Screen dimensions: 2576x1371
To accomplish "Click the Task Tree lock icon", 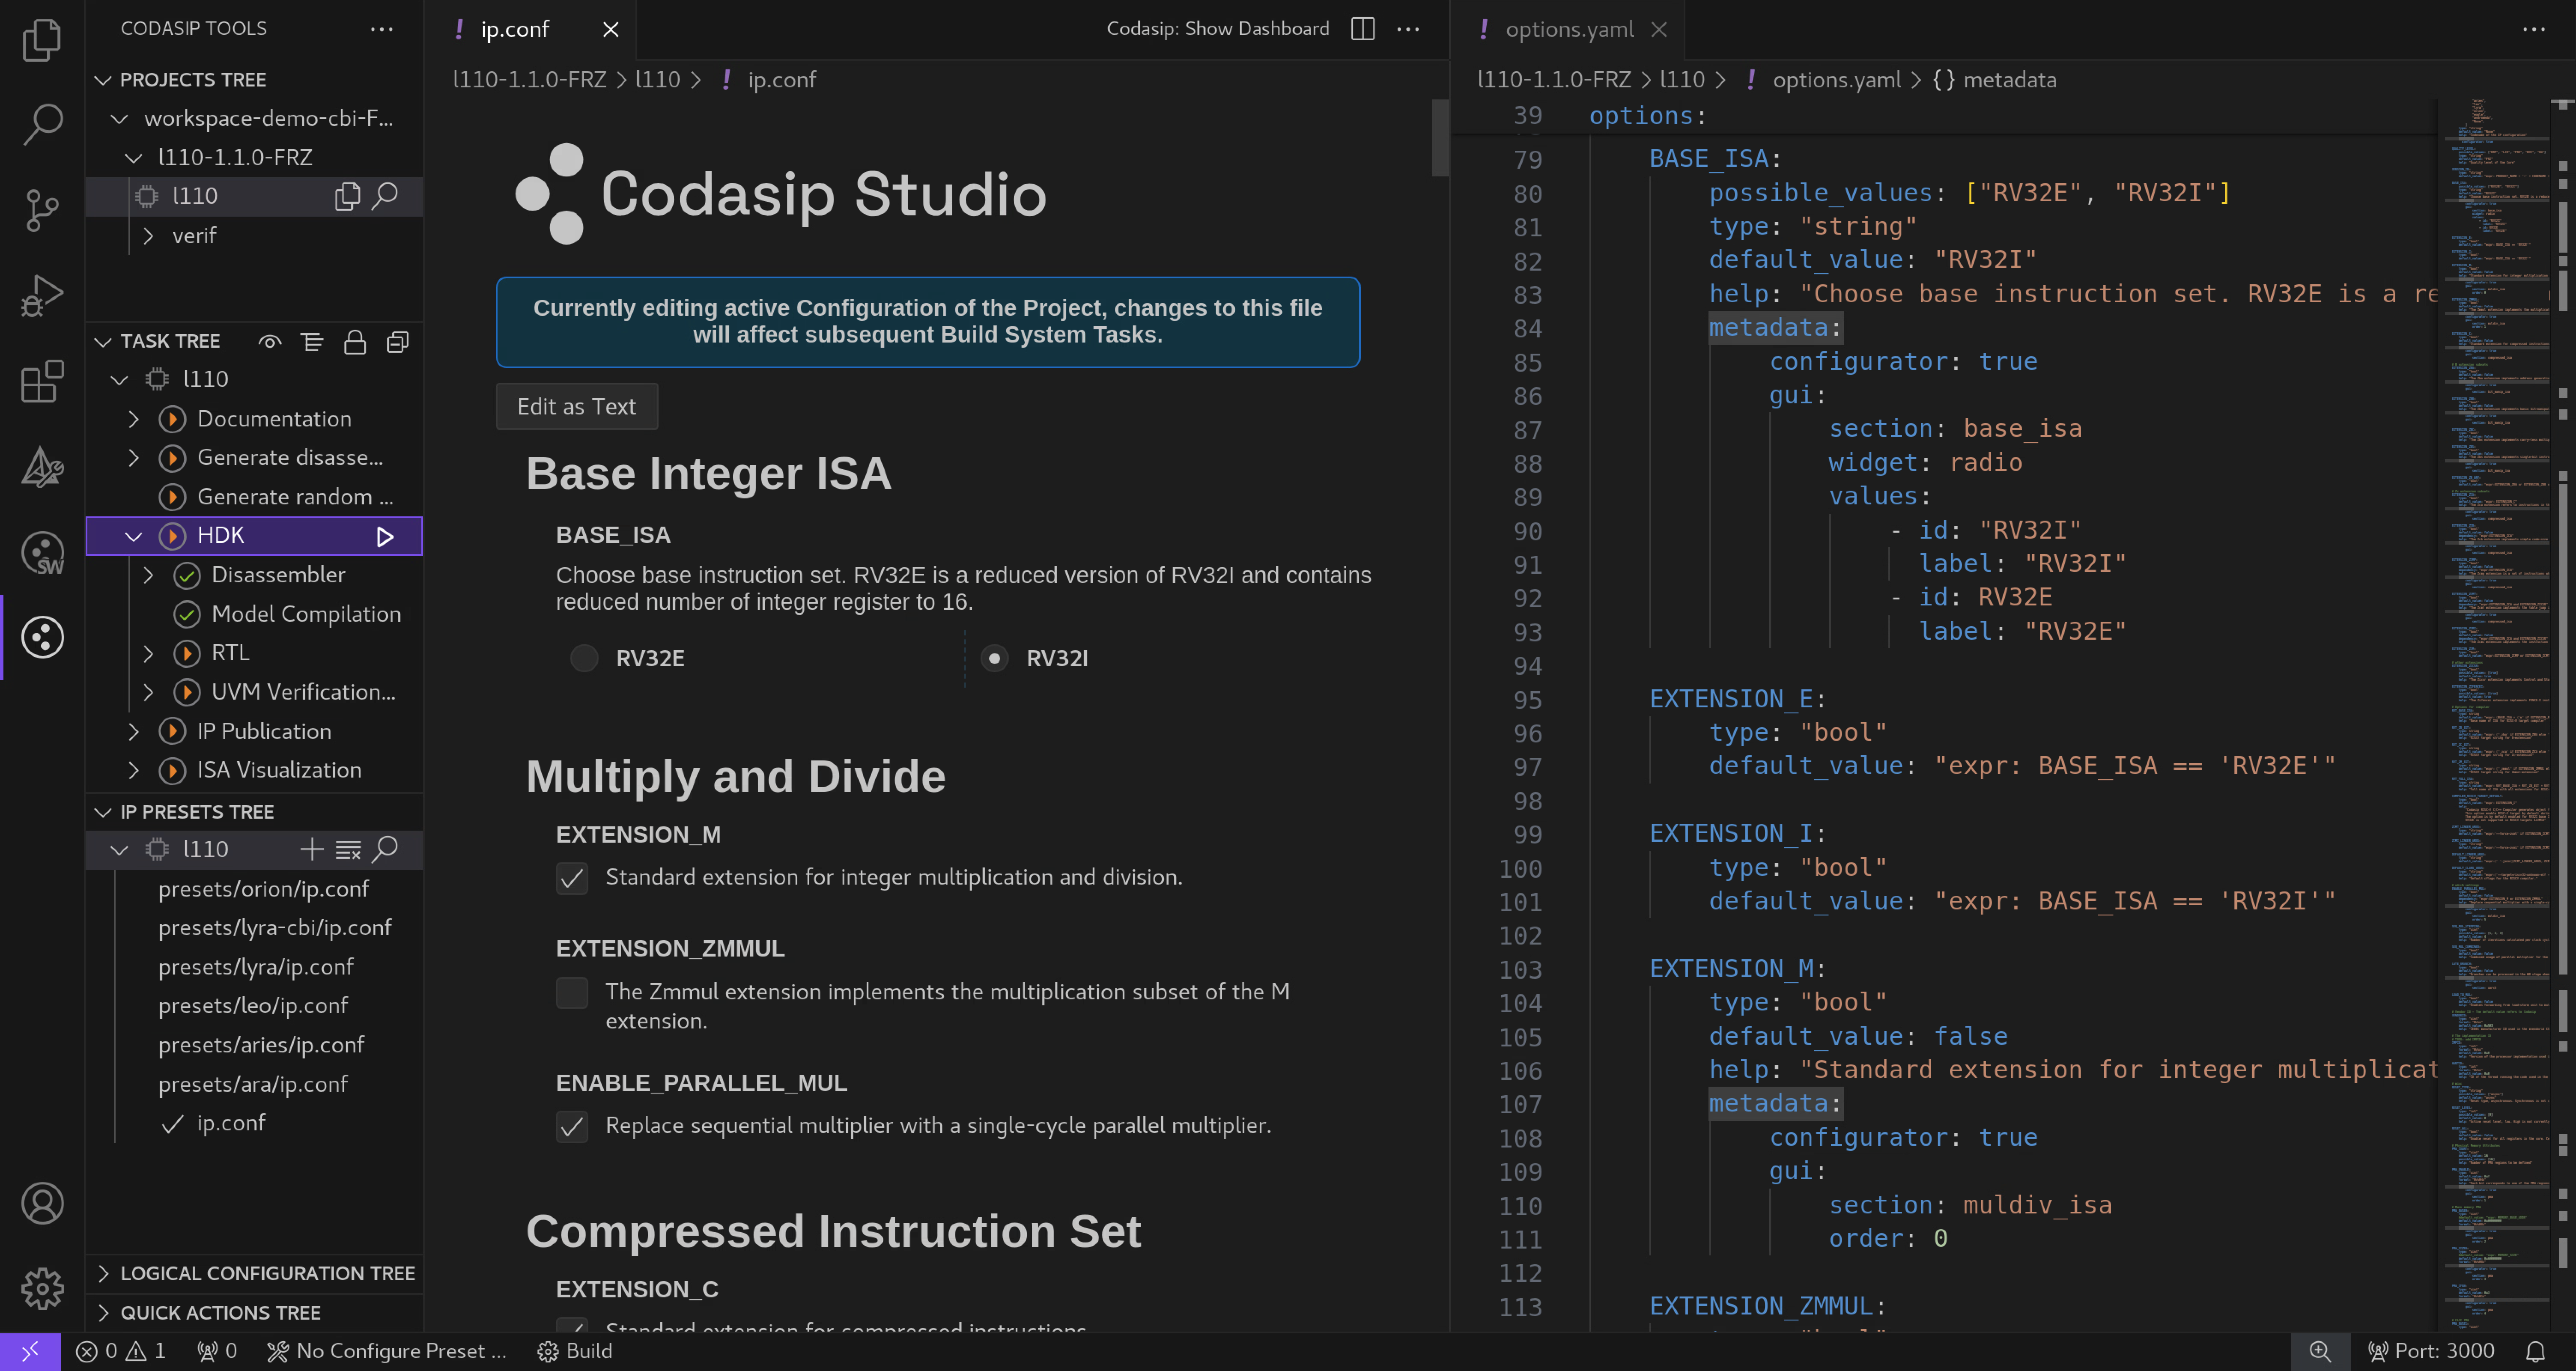I will point(355,342).
